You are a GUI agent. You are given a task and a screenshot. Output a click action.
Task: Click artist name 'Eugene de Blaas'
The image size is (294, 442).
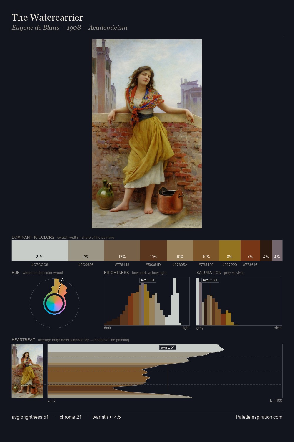(x=36, y=28)
